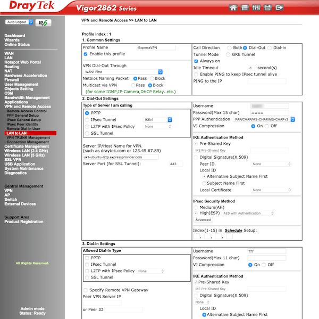Select Both call direction radio
The image size is (319, 319).
click(x=229, y=48)
